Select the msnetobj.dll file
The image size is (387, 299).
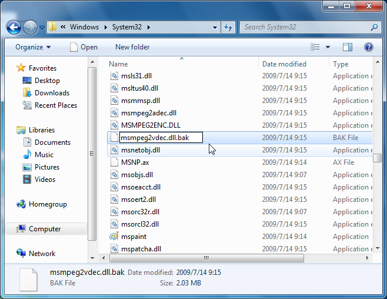tap(239, 150)
